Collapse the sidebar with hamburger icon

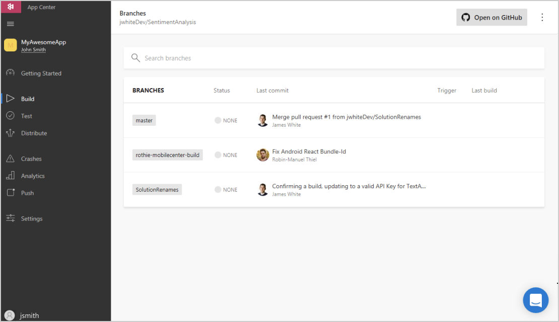11,24
